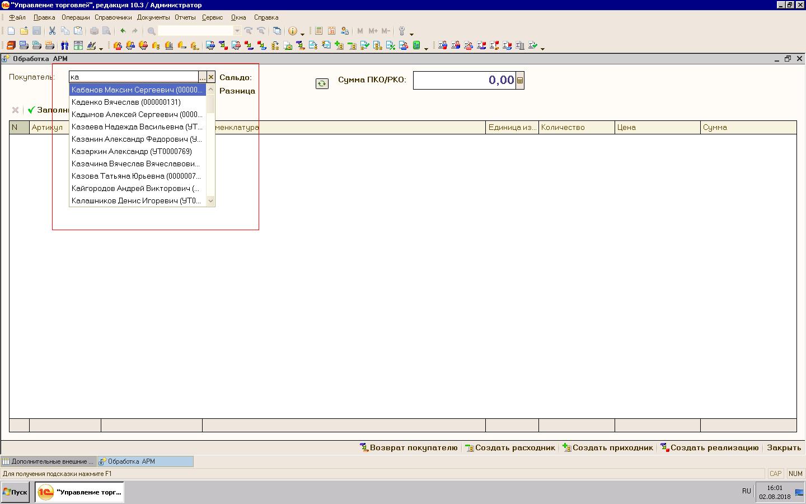Image resolution: width=806 pixels, height=504 pixels.
Task: Click the Сумма ПКО/РКО input field
Action: (x=463, y=81)
